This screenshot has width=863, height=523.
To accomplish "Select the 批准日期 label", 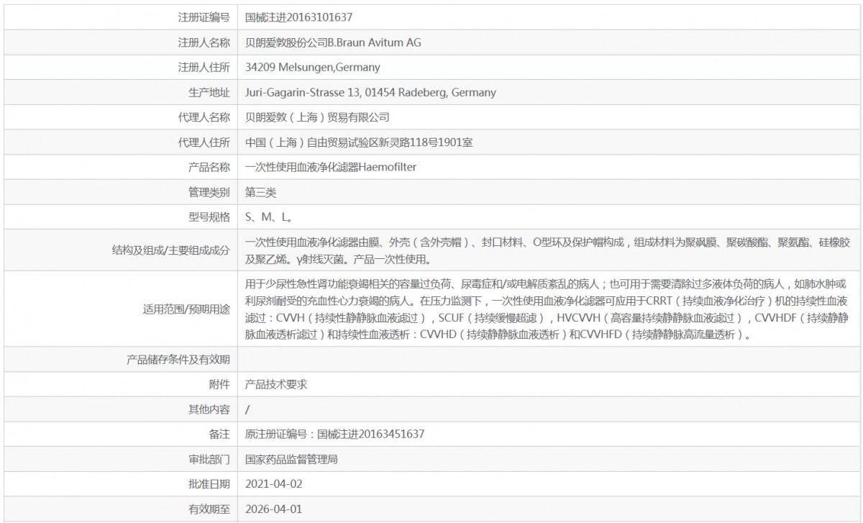I will point(209,484).
